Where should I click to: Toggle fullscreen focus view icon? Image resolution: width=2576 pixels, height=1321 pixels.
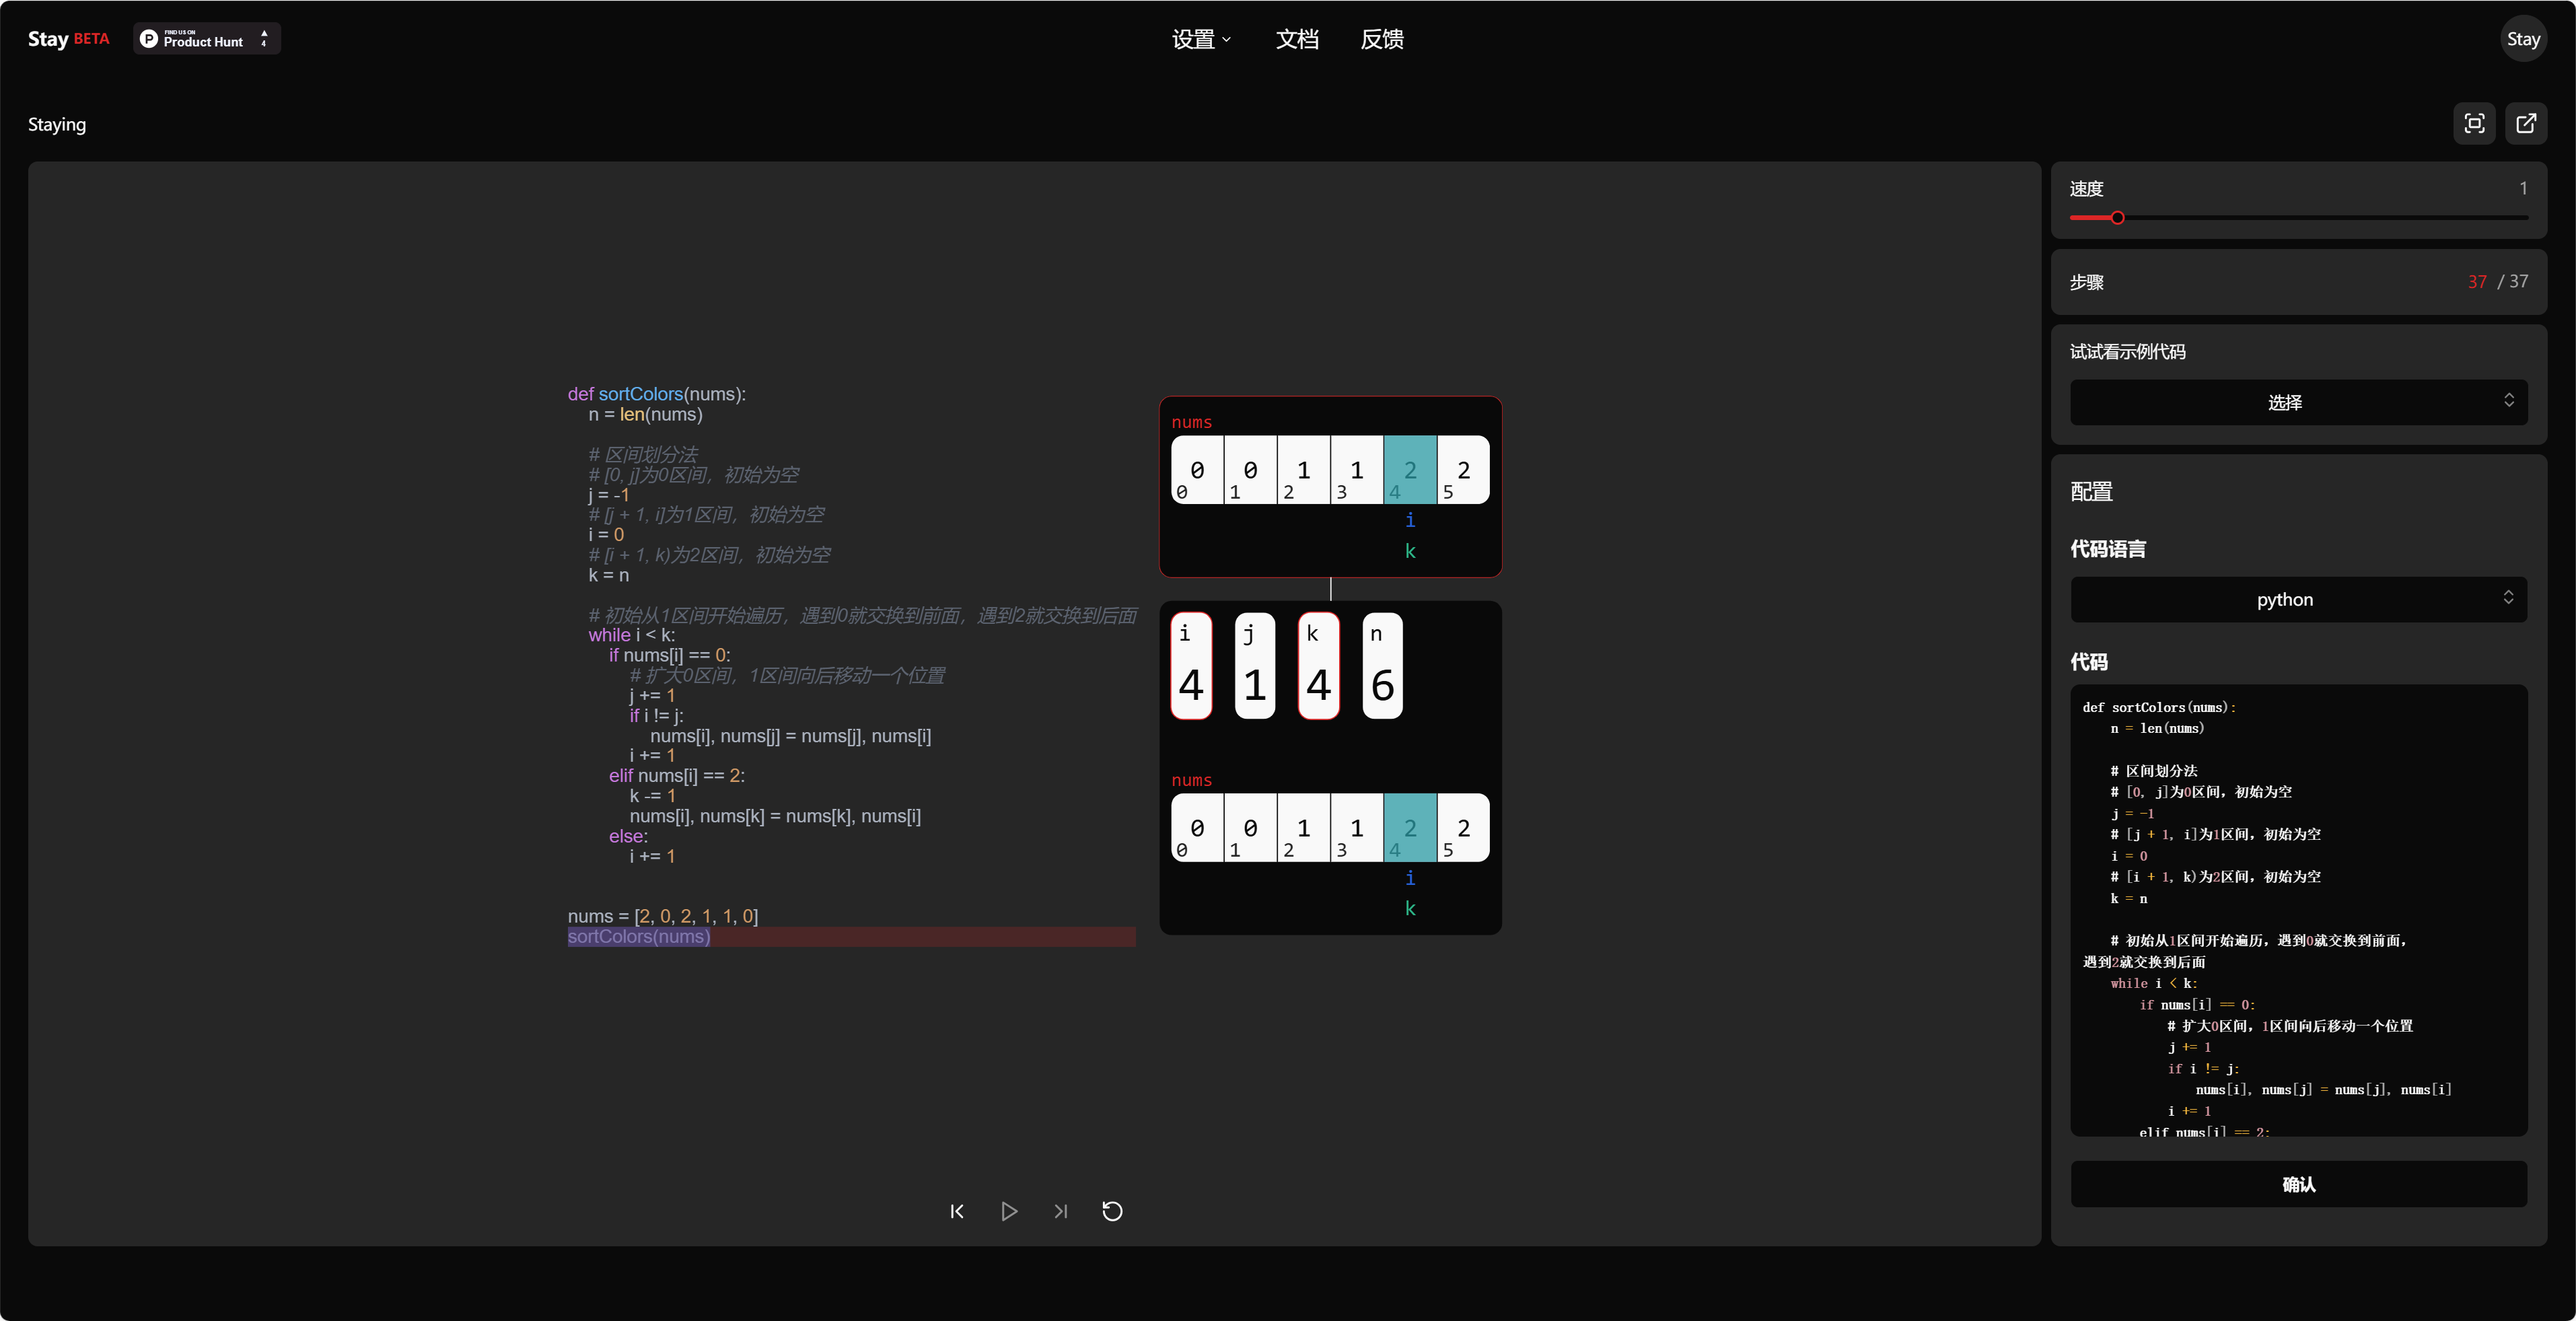2474,124
